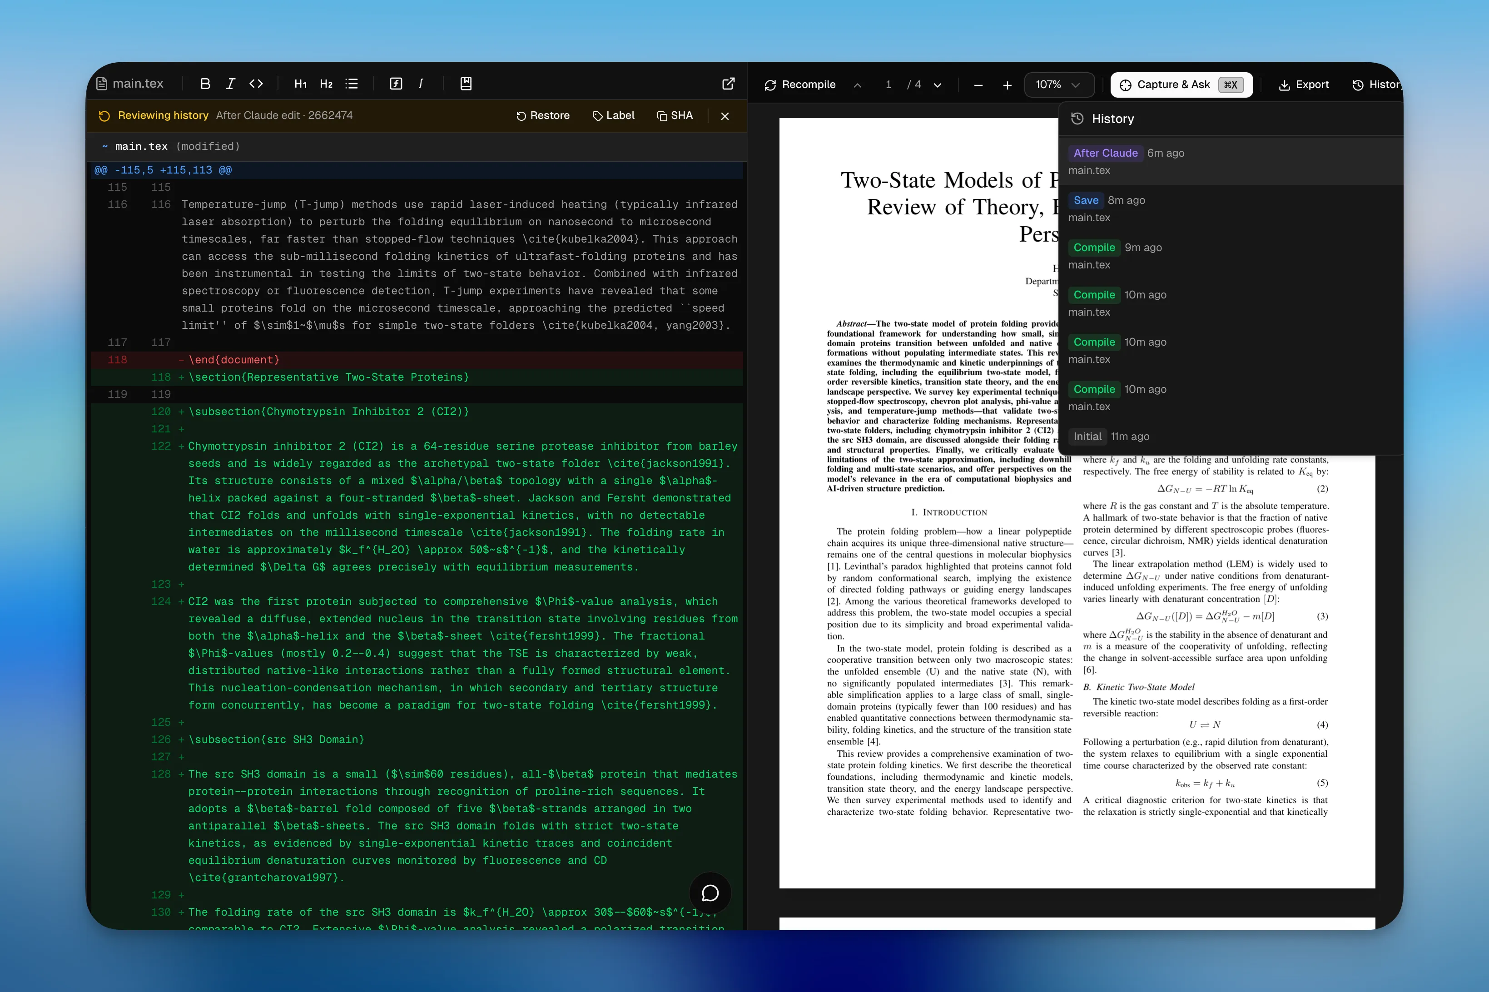Image resolution: width=1489 pixels, height=992 pixels.
Task: Open the floating chat assistant bubble
Action: (x=710, y=893)
